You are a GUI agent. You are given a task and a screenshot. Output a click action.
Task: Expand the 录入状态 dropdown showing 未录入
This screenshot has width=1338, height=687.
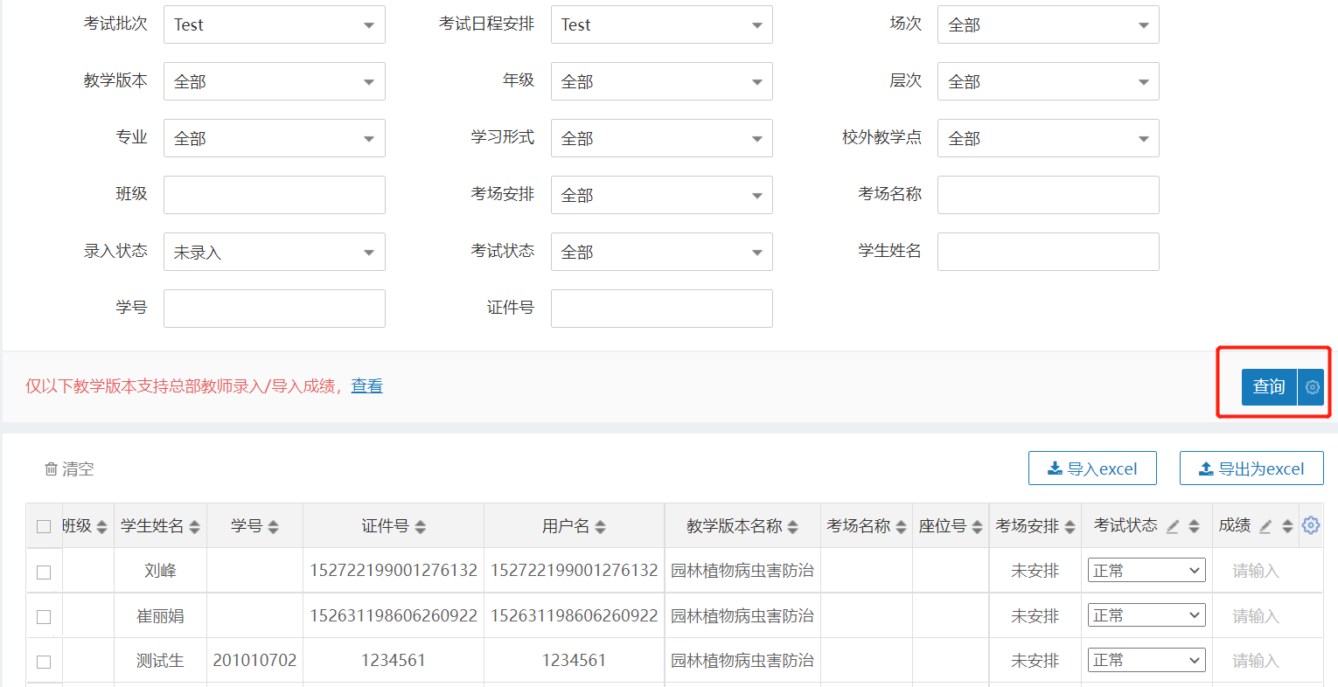[x=274, y=252]
